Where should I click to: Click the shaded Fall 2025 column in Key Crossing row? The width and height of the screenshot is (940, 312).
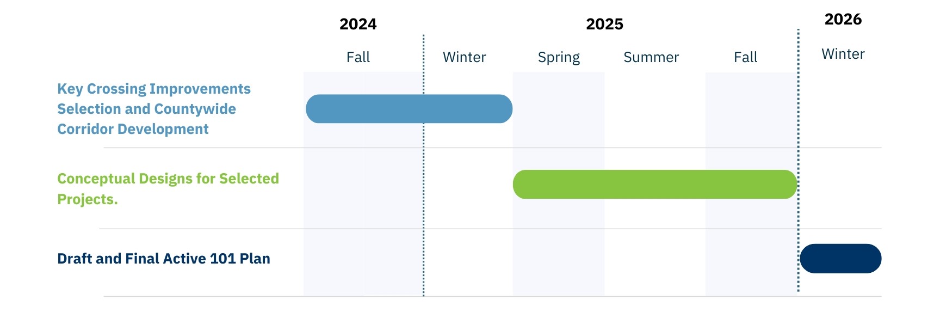click(751, 109)
